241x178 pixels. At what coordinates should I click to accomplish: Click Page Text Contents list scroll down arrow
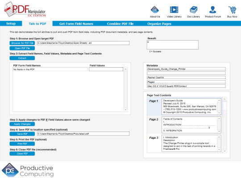(x=224, y=151)
